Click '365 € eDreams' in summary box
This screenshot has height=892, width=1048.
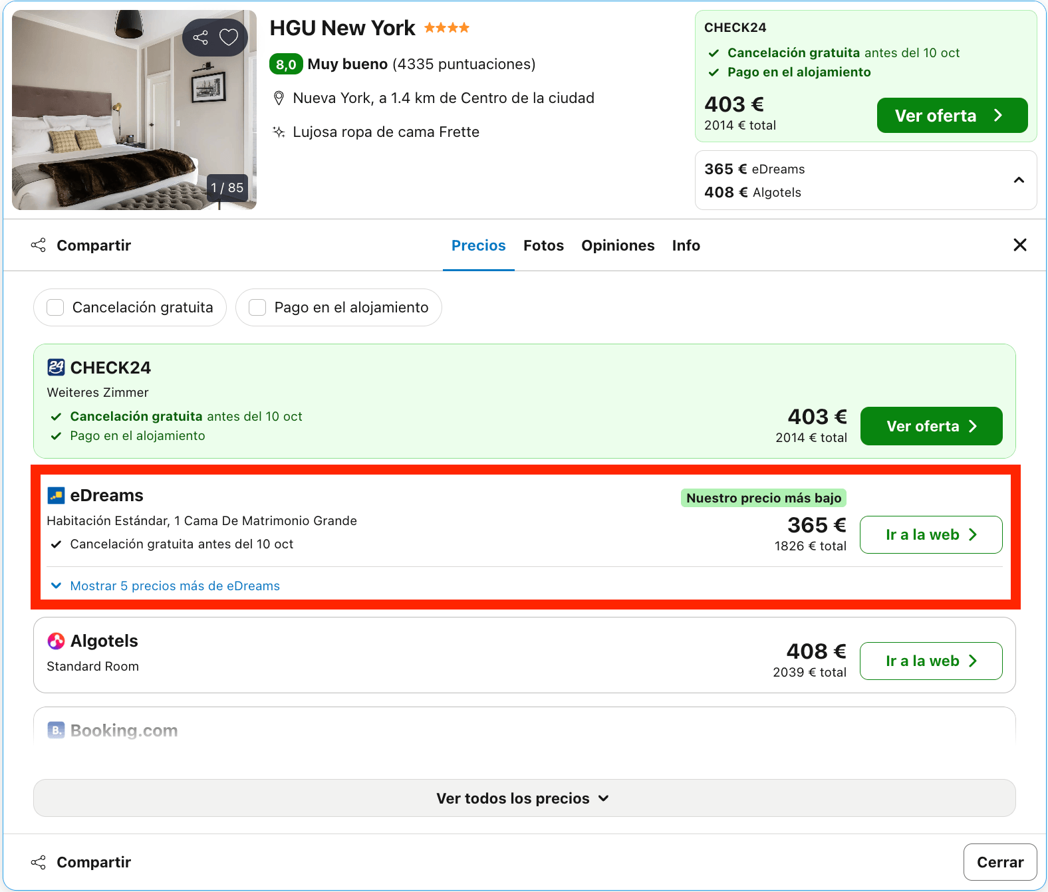coord(755,169)
